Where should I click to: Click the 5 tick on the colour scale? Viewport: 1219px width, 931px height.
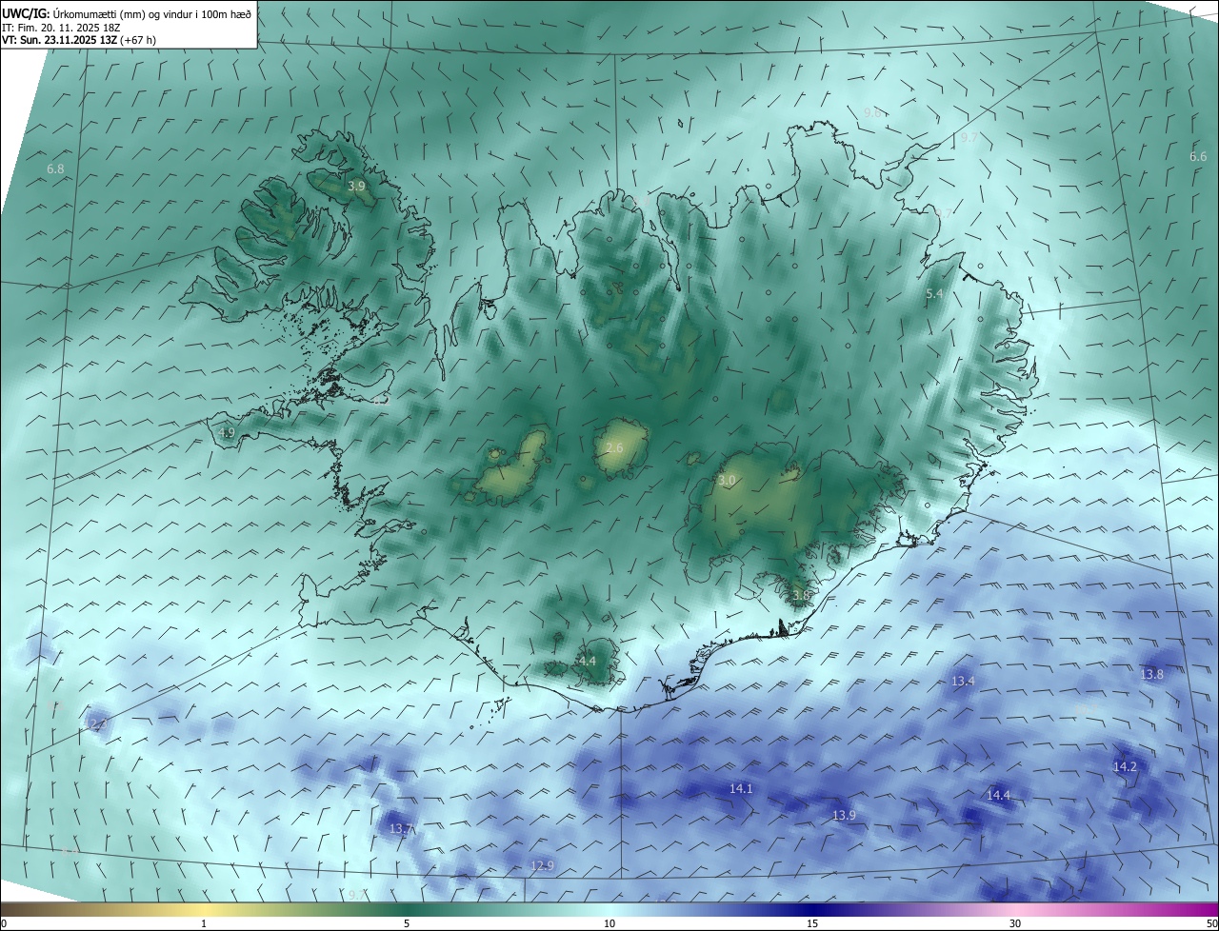click(407, 923)
